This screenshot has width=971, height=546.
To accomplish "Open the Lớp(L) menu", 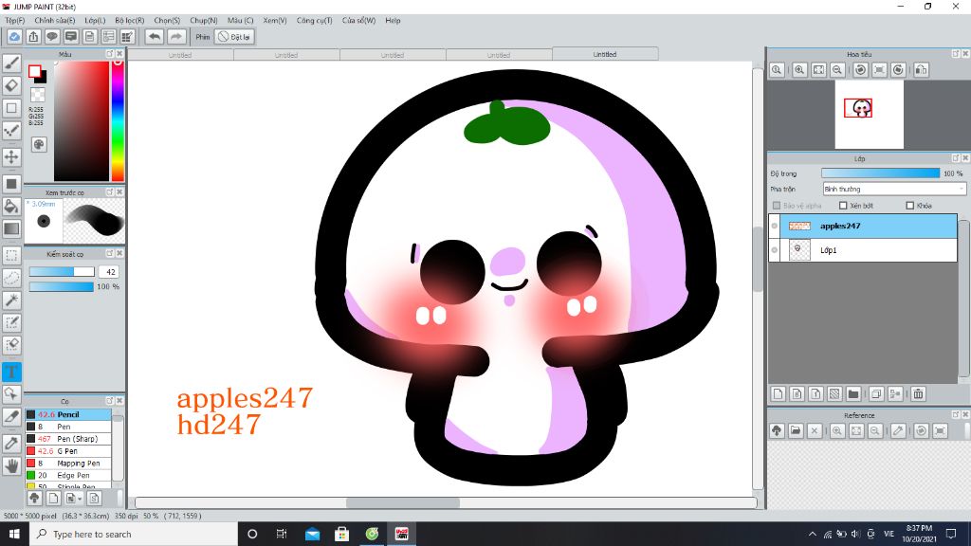I will coord(95,21).
